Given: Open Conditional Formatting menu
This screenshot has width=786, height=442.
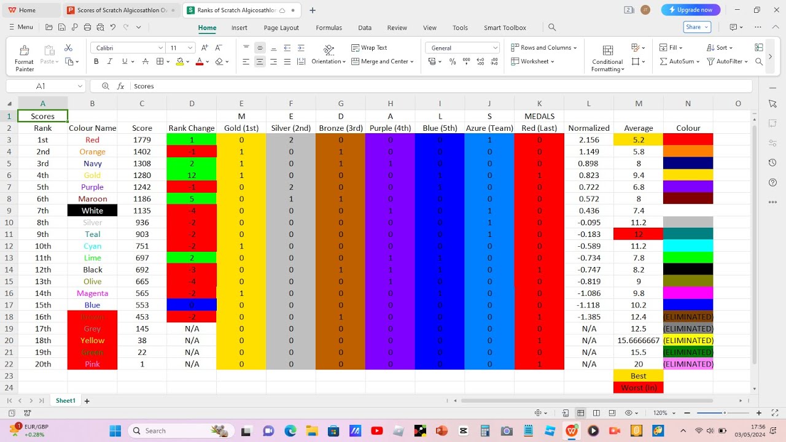Looking at the screenshot, I should coord(607,58).
